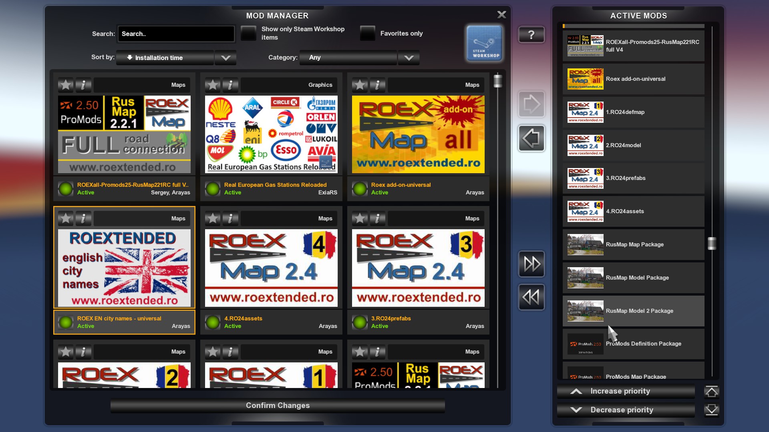This screenshot has height=432, width=769.
Task: Favorite the 4.RO24assets mod card
Action: (213, 218)
